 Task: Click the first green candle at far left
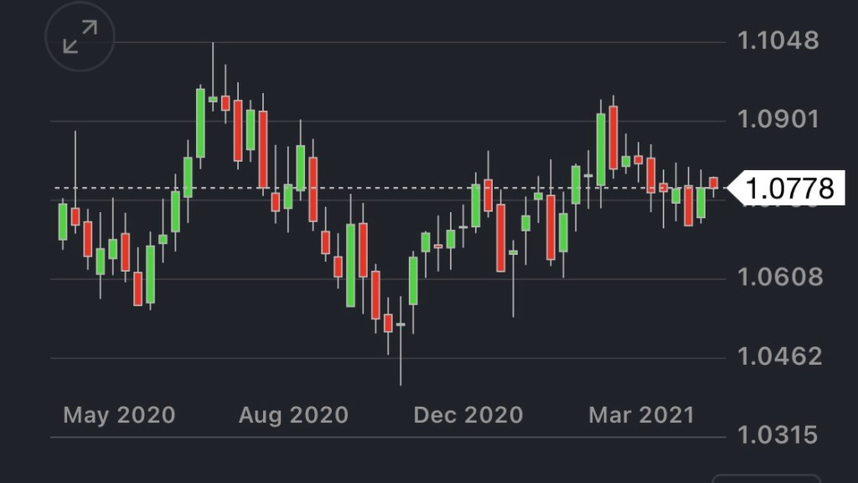click(63, 221)
